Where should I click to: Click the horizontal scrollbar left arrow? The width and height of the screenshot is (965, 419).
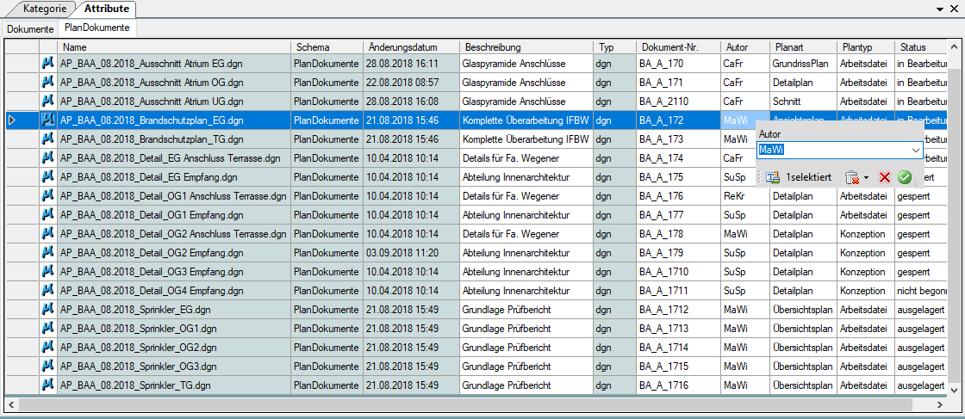pos(12,405)
